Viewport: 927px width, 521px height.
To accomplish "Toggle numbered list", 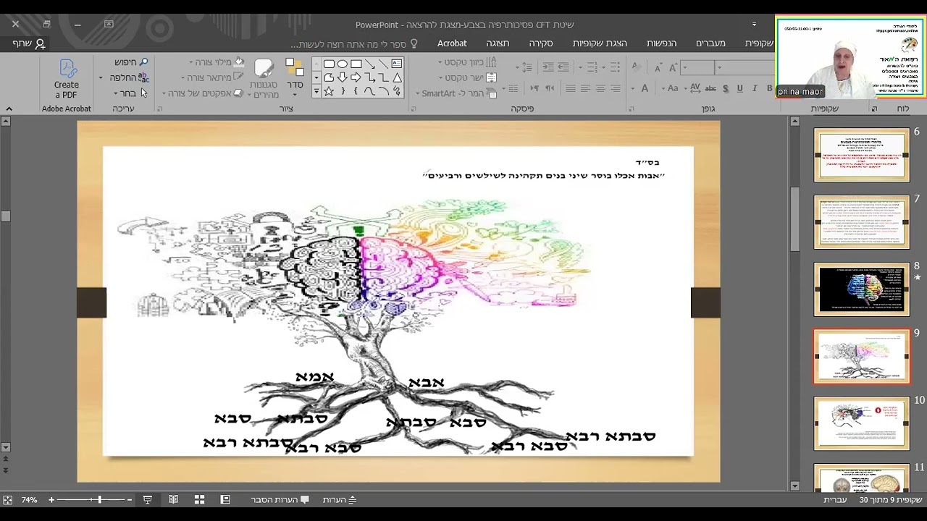I will point(591,67).
